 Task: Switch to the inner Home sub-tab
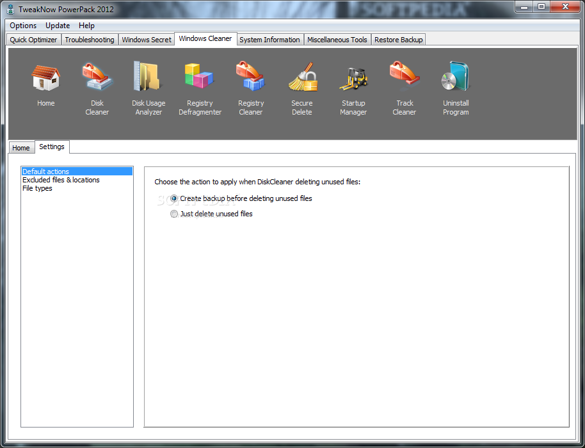coord(21,148)
